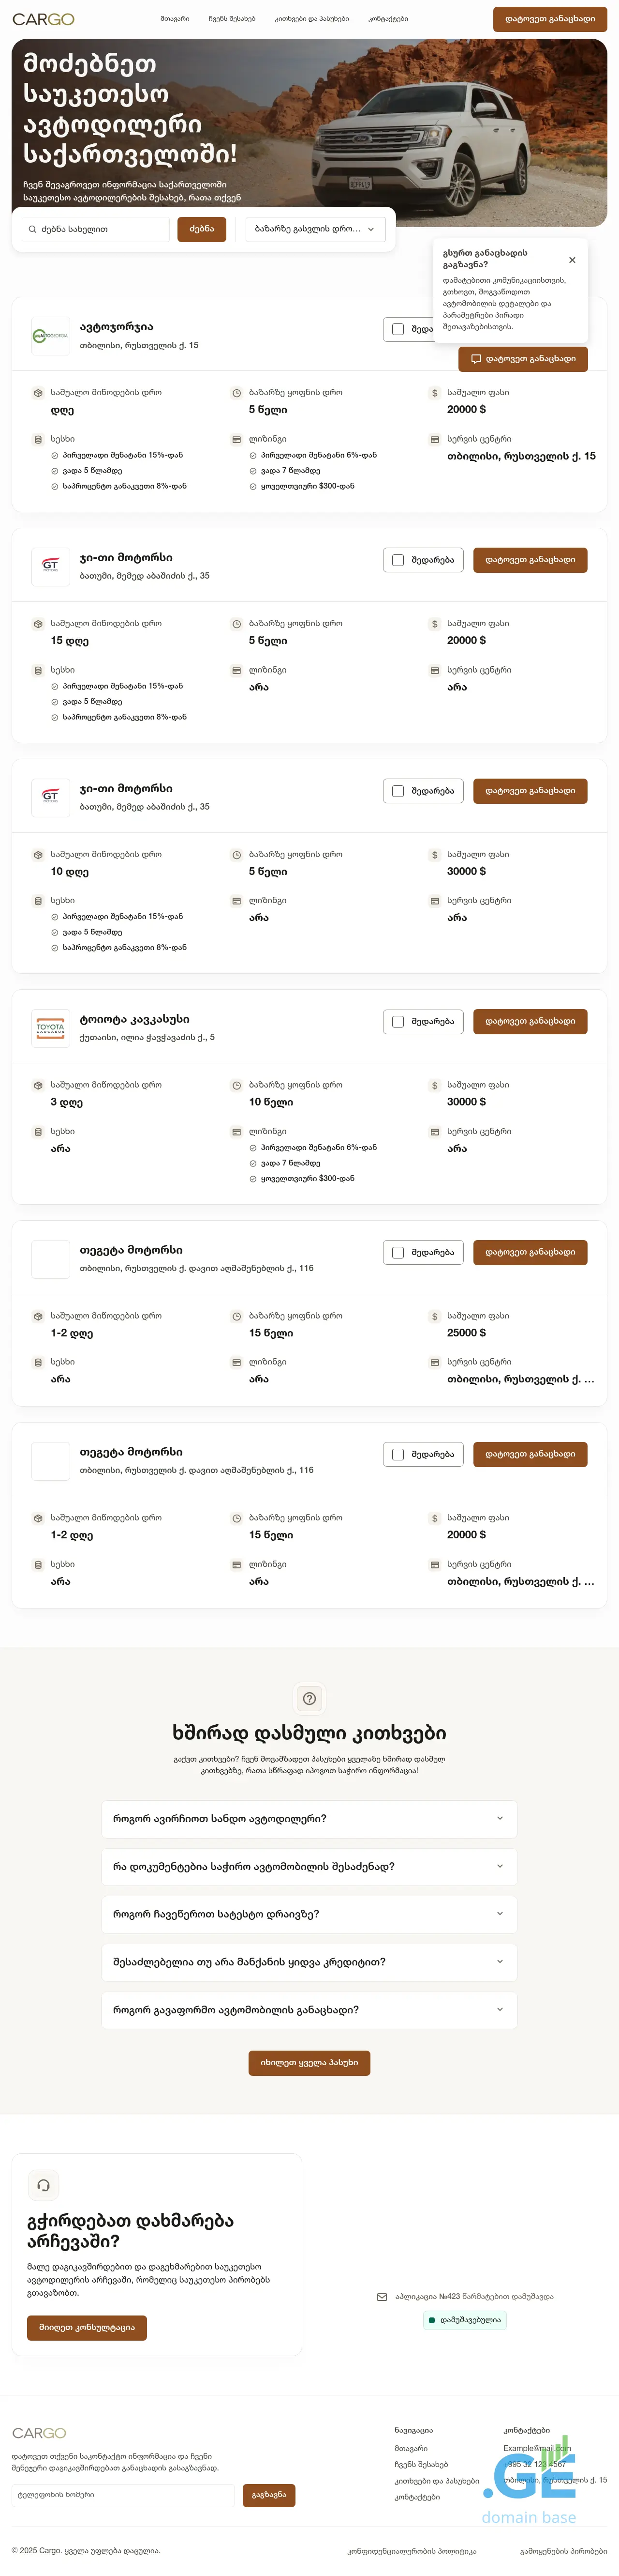Click the question mark icon above the FAQ heading
Screen dimensions: 619x2576
click(309, 1698)
